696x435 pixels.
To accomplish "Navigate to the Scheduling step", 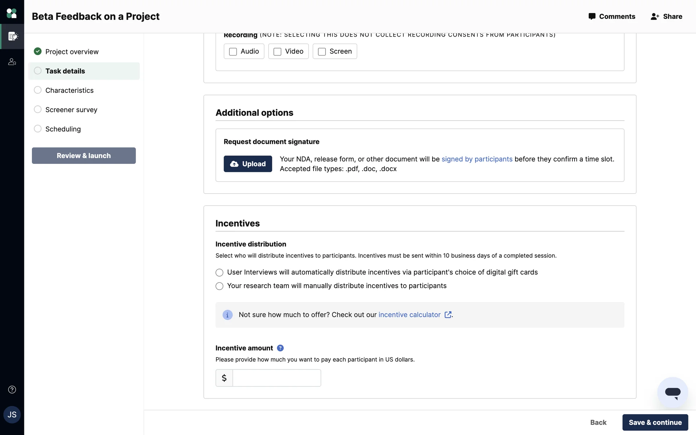I will (63, 129).
